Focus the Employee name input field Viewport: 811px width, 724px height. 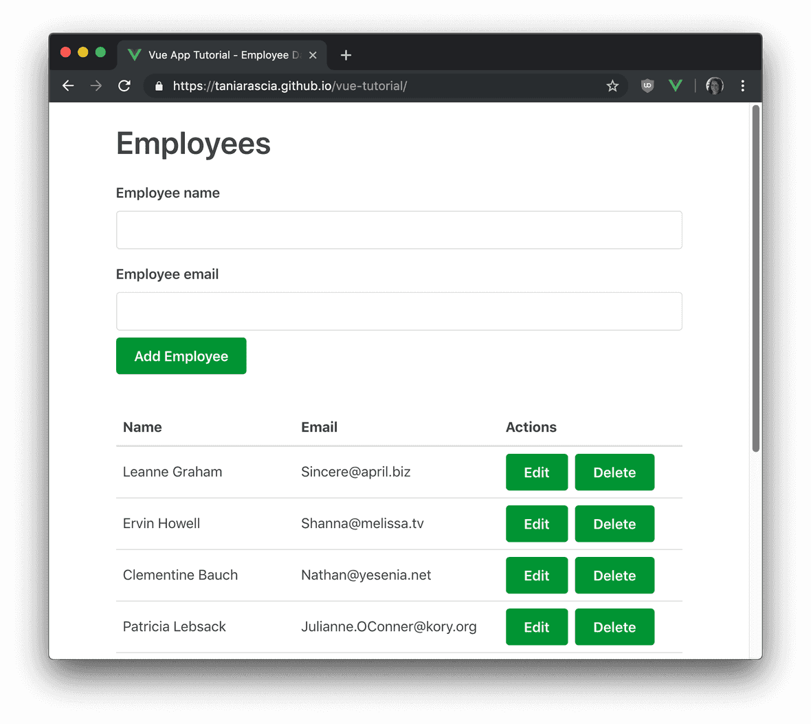399,230
